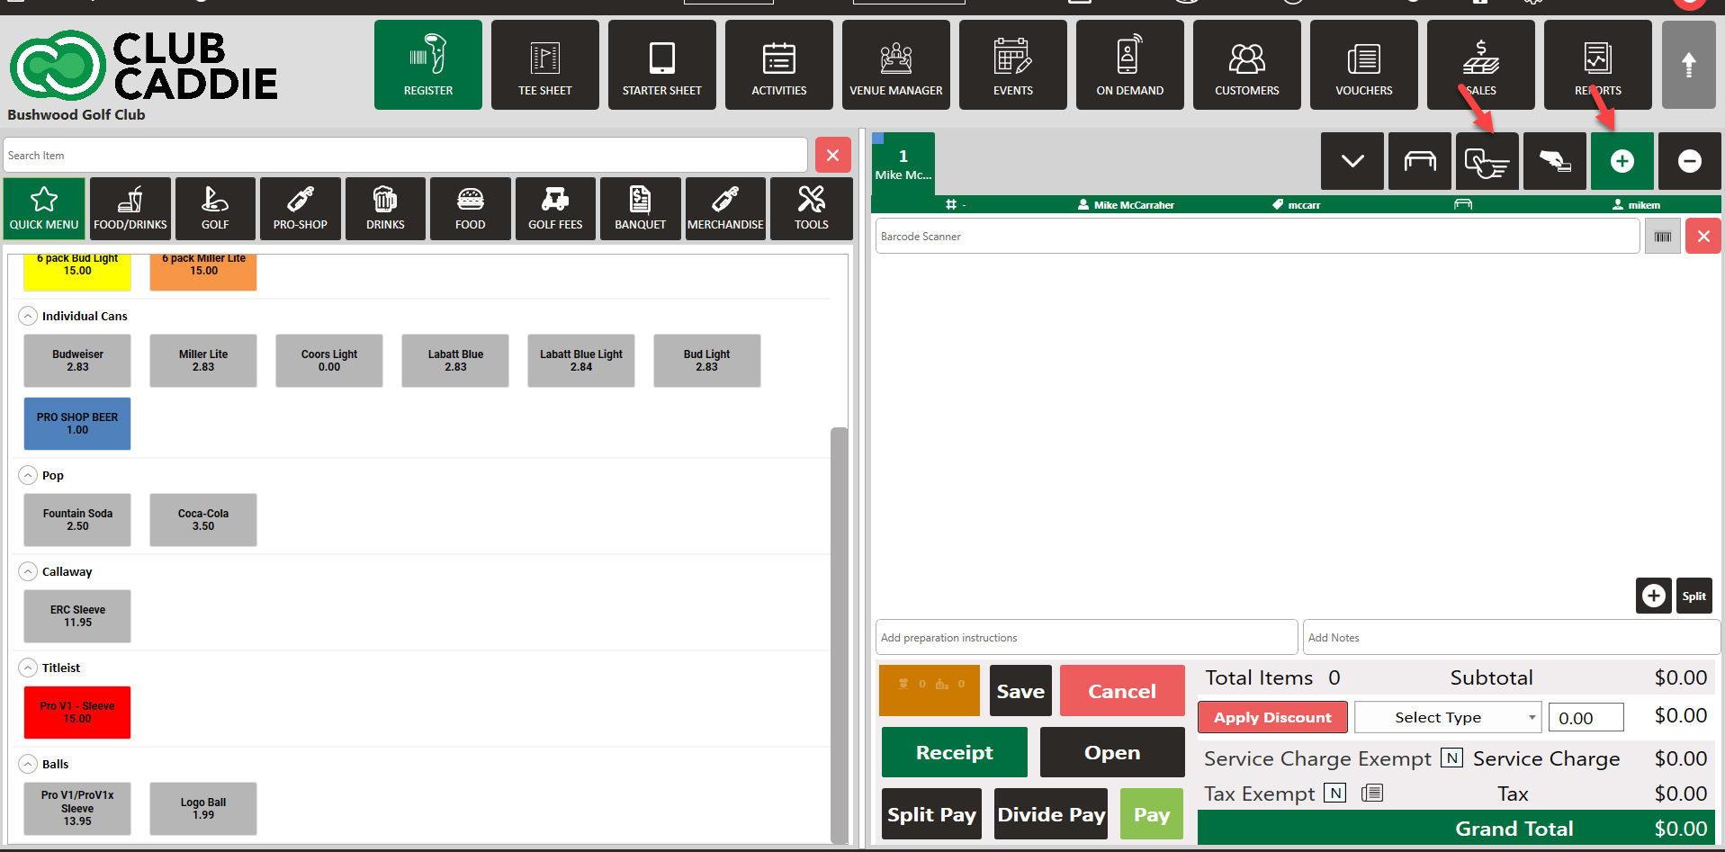Open the Vouchers module
The width and height of the screenshot is (1725, 852).
[1363, 66]
